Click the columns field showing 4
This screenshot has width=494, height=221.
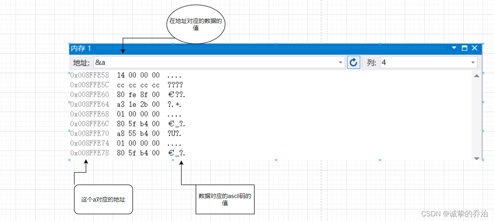coord(428,62)
